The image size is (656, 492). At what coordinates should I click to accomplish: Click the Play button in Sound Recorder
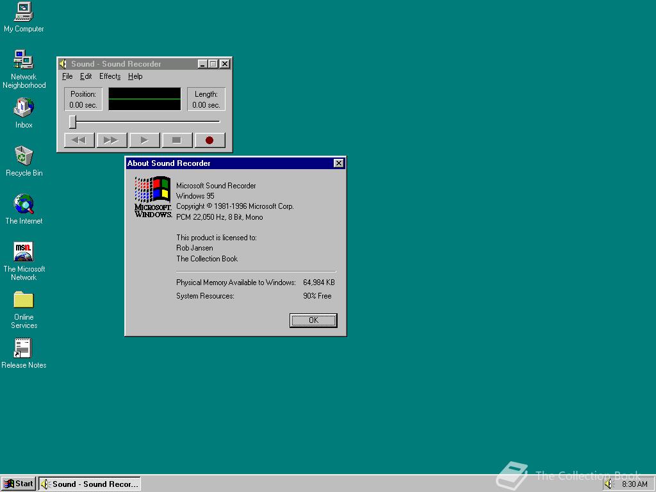click(144, 140)
